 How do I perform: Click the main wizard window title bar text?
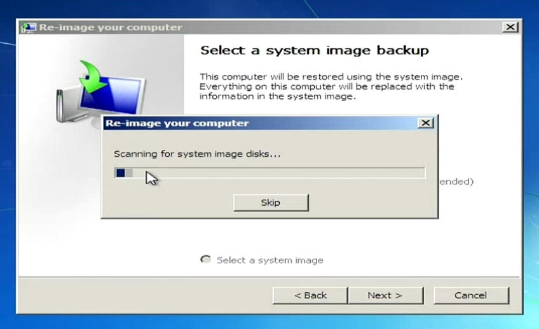[x=111, y=27]
